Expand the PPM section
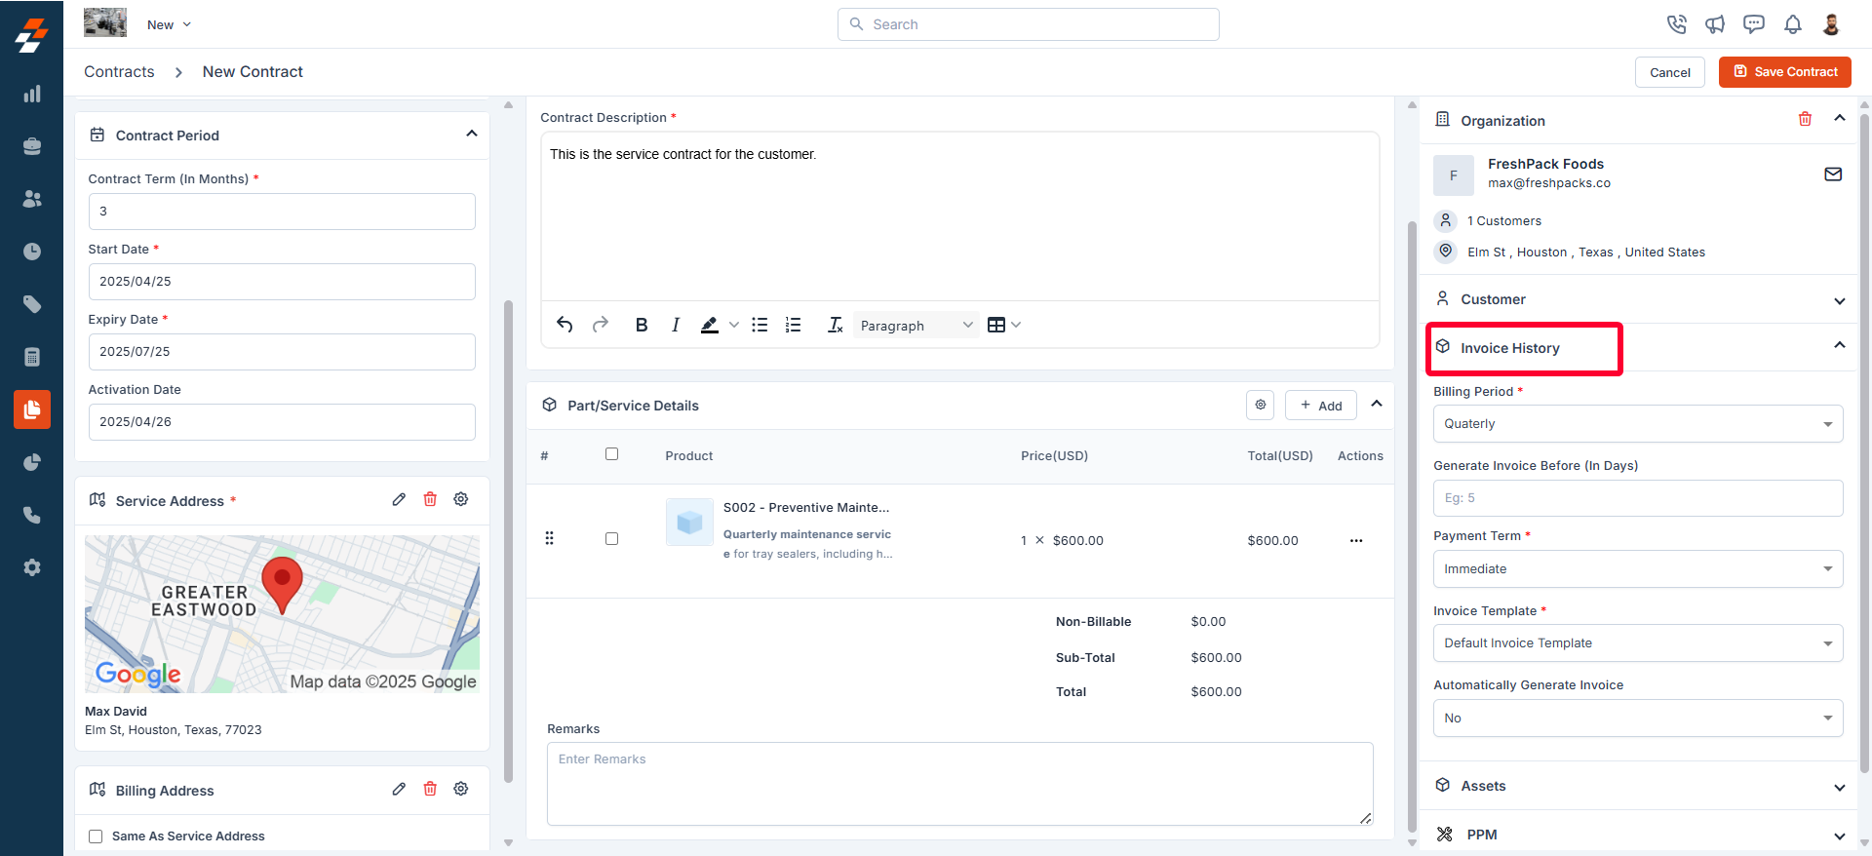 (1840, 836)
